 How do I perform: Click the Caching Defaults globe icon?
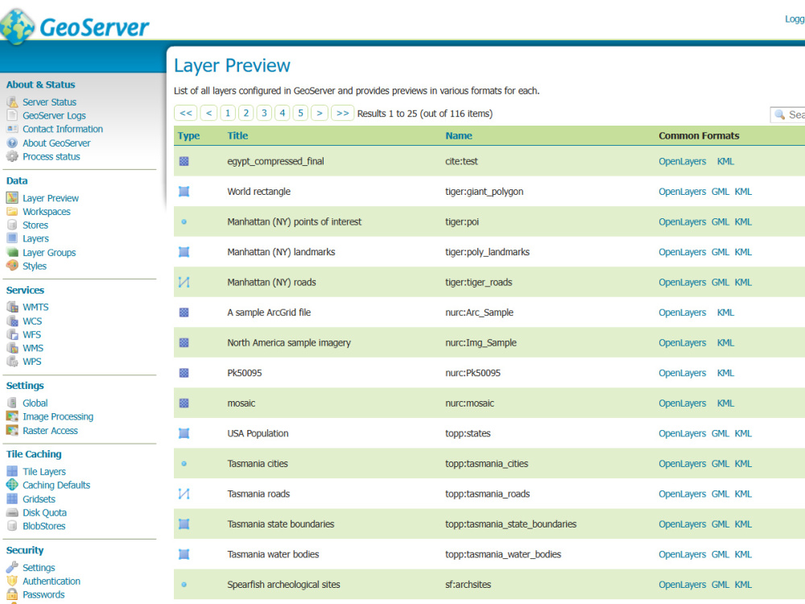click(12, 485)
